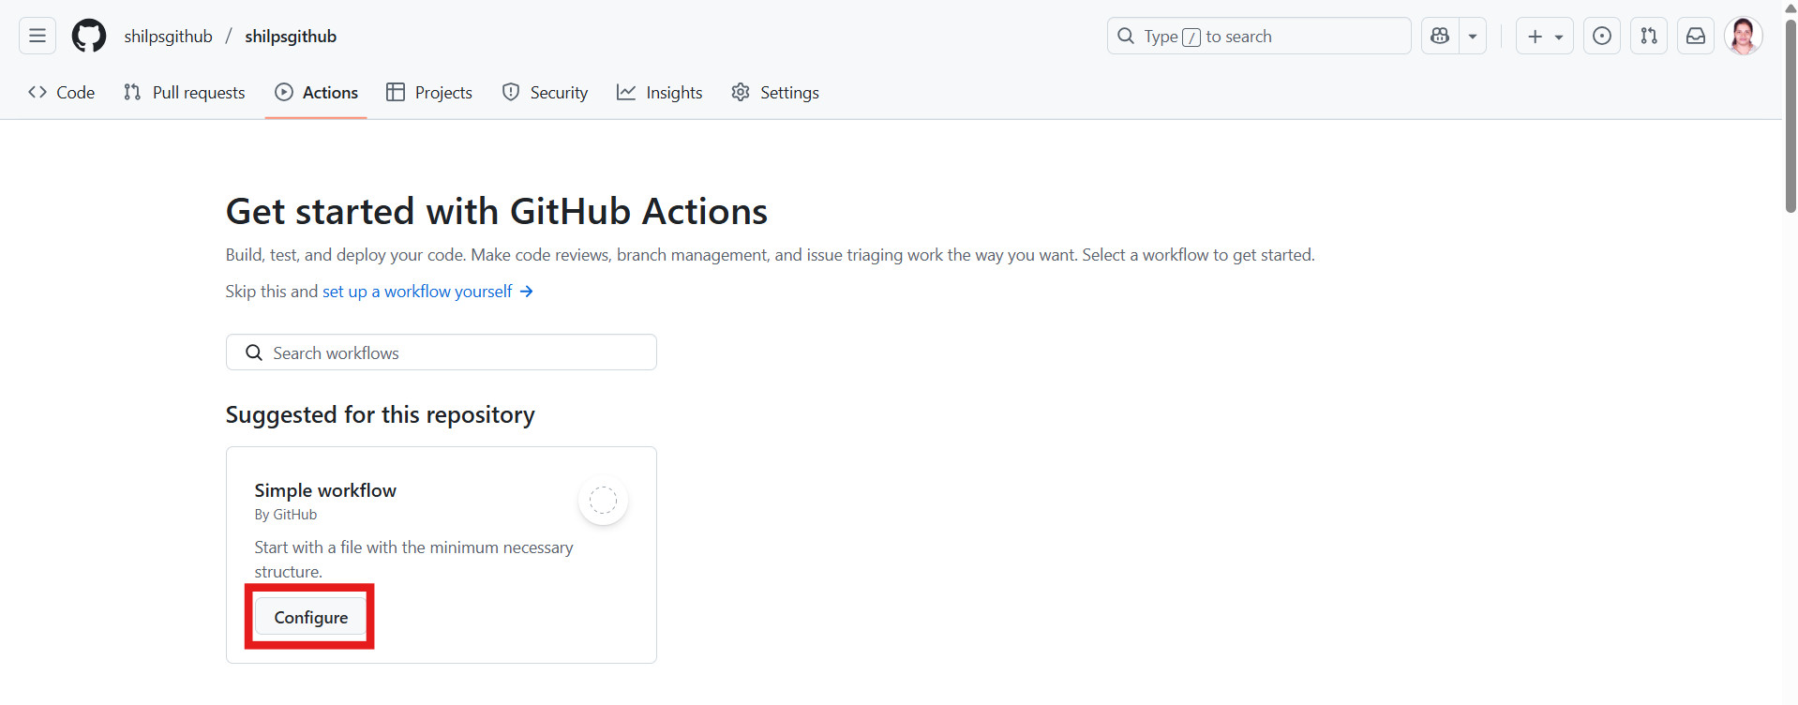This screenshot has height=705, width=1798.
Task: Open the Copilot chat icon
Action: click(x=1440, y=37)
